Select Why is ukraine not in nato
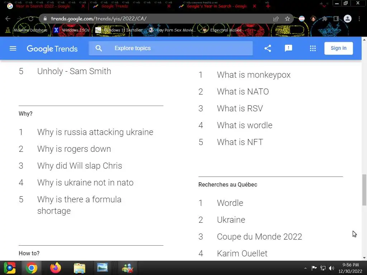 85,182
